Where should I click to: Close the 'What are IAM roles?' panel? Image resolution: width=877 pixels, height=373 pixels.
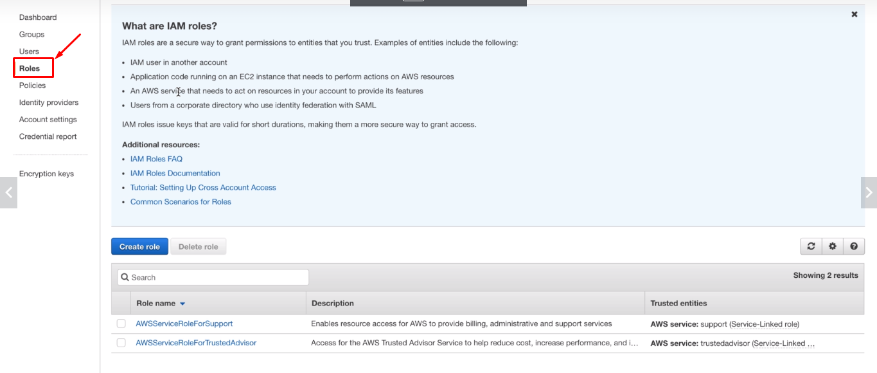[855, 14]
